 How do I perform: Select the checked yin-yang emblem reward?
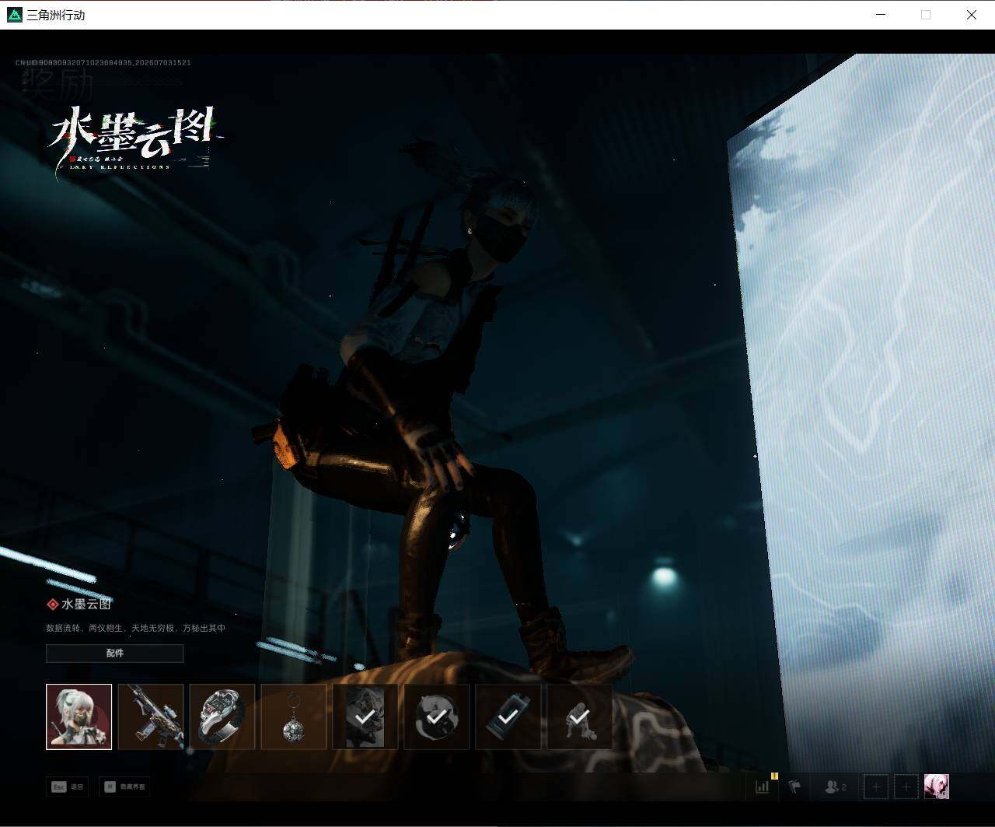437,717
